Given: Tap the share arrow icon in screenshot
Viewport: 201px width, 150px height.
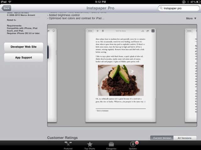Looking at the screenshot, I should (148, 31).
